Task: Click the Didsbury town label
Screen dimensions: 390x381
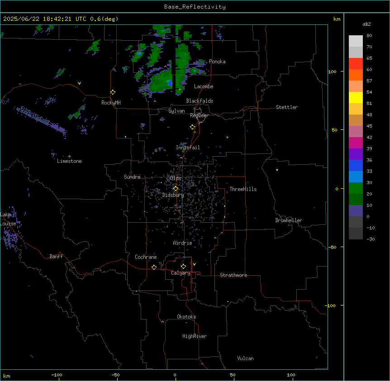Action: pyautogui.click(x=173, y=195)
